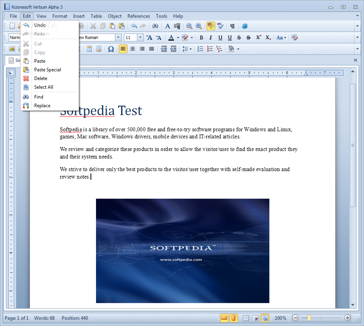Viewport: 364px width, 326px height.
Task: Choose Paste Special from Edit menu
Action: tap(50, 70)
